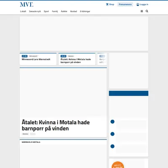
Task: Expand the hamburger menu icon
Action: pos(142,11)
